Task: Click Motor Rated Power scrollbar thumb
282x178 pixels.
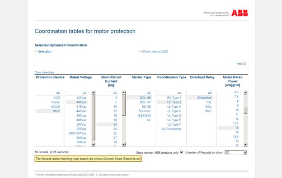Action: (x=245, y=110)
